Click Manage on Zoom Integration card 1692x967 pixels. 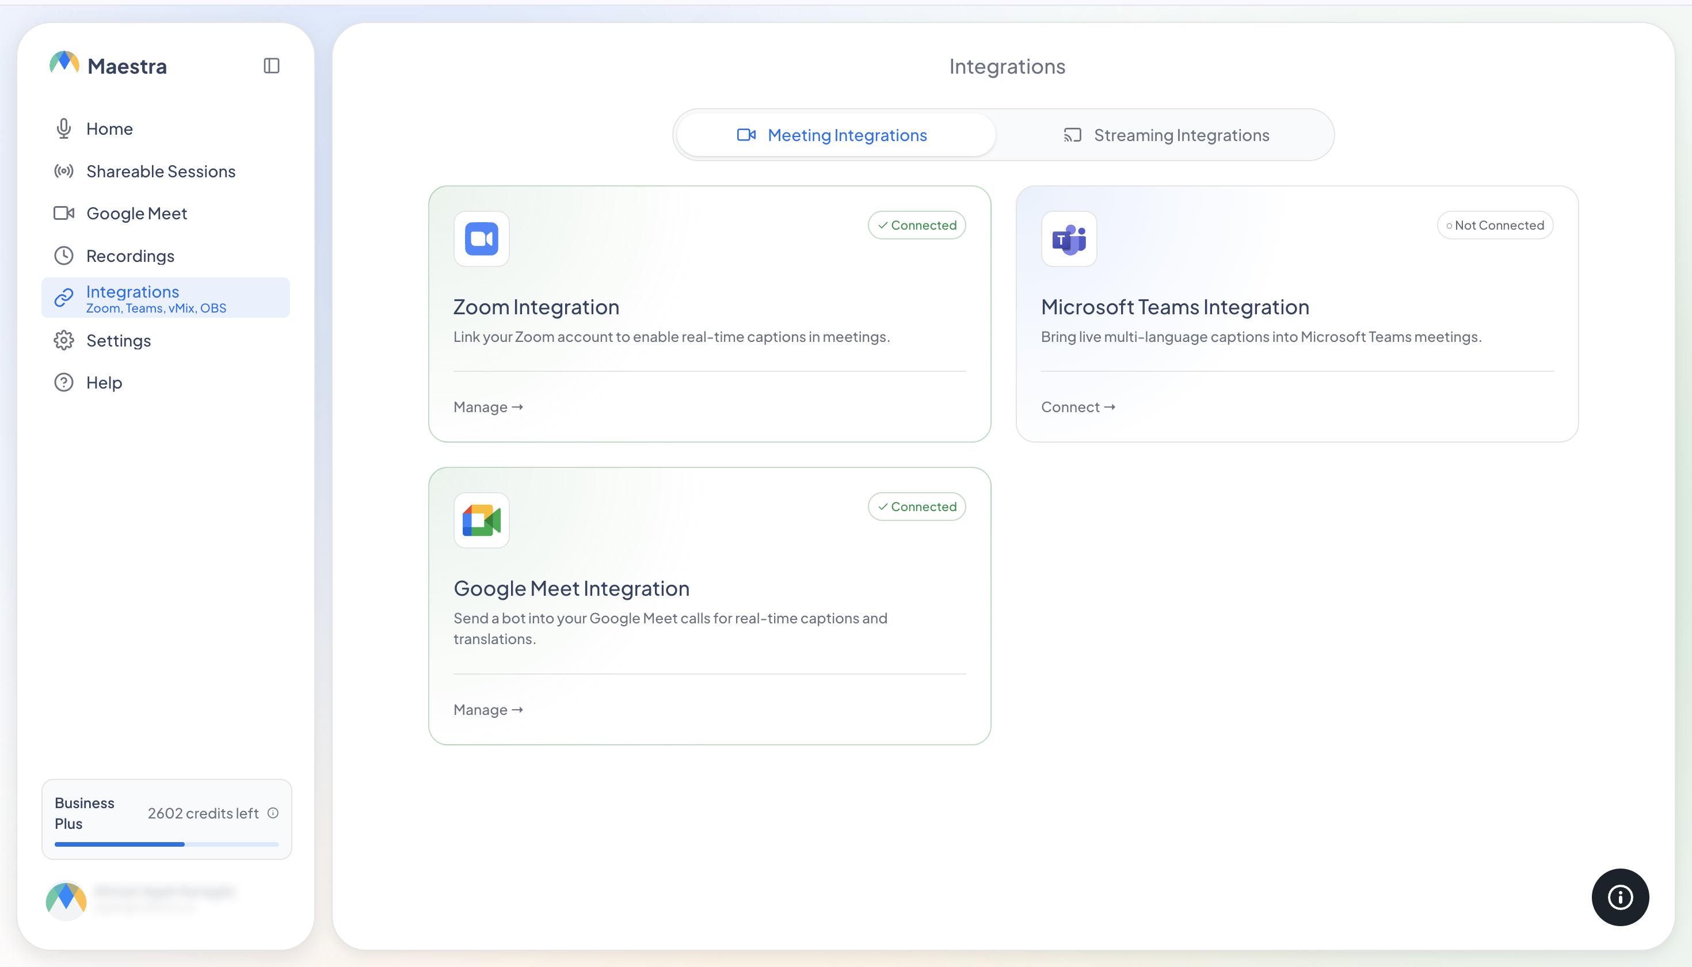[488, 407]
